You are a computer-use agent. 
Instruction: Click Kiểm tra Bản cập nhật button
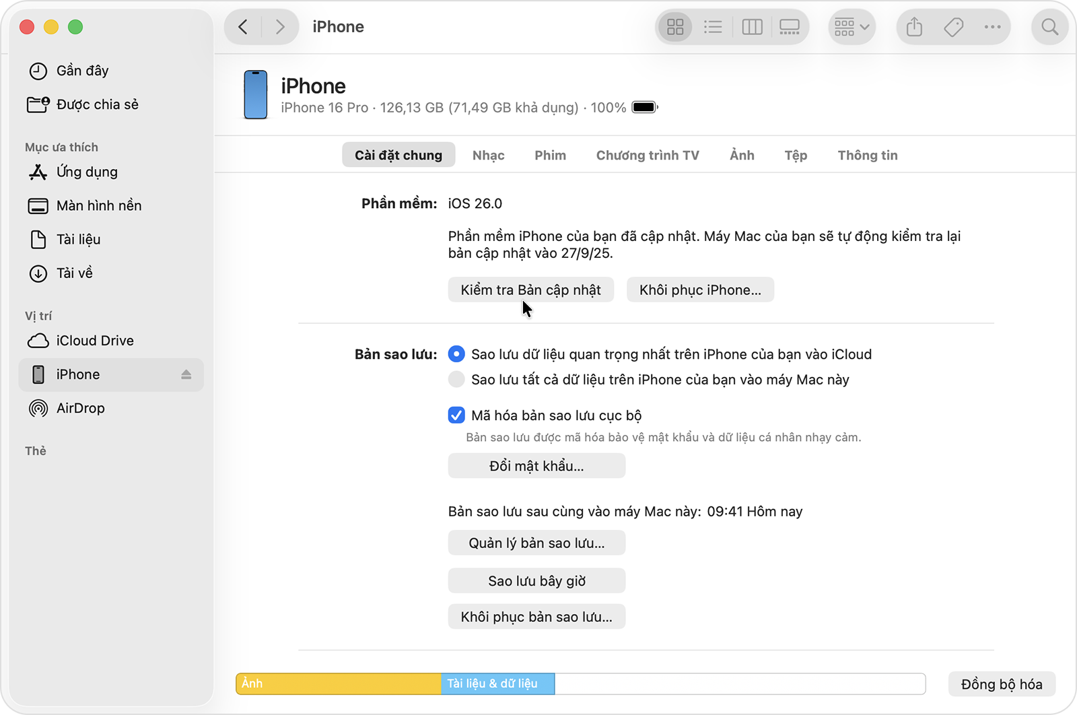pos(531,290)
